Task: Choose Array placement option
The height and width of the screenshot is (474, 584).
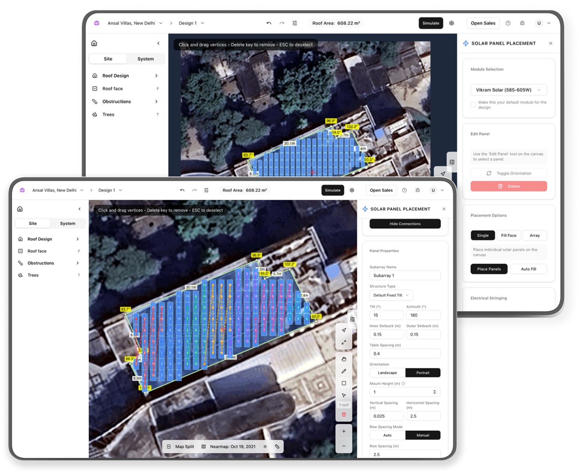Action: pyautogui.click(x=535, y=236)
